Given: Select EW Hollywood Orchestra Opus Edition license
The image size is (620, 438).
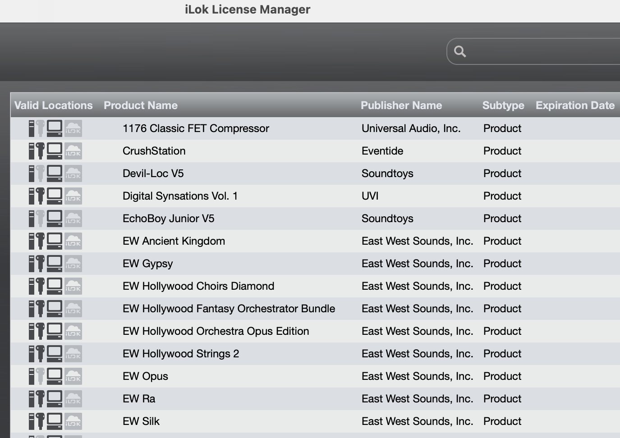Looking at the screenshot, I should (x=315, y=331).
